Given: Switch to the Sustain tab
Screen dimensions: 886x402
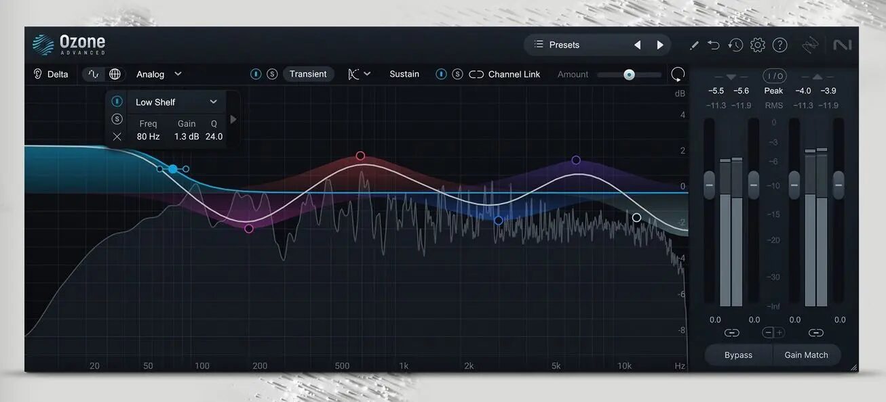Looking at the screenshot, I should click(404, 74).
